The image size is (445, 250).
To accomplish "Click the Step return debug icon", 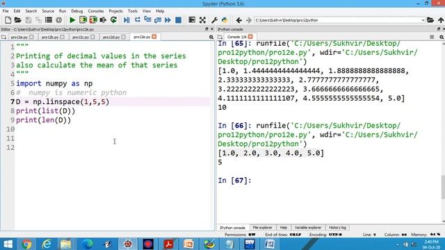I will [x=158, y=20].
